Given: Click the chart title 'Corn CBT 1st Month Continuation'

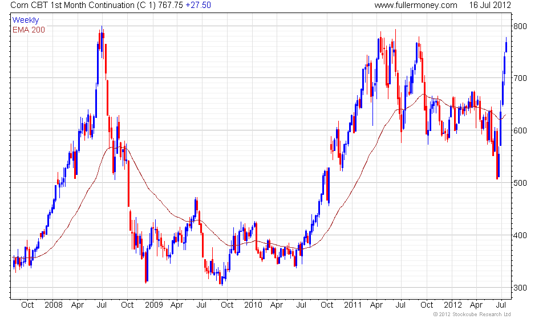Looking at the screenshot, I should [72, 5].
